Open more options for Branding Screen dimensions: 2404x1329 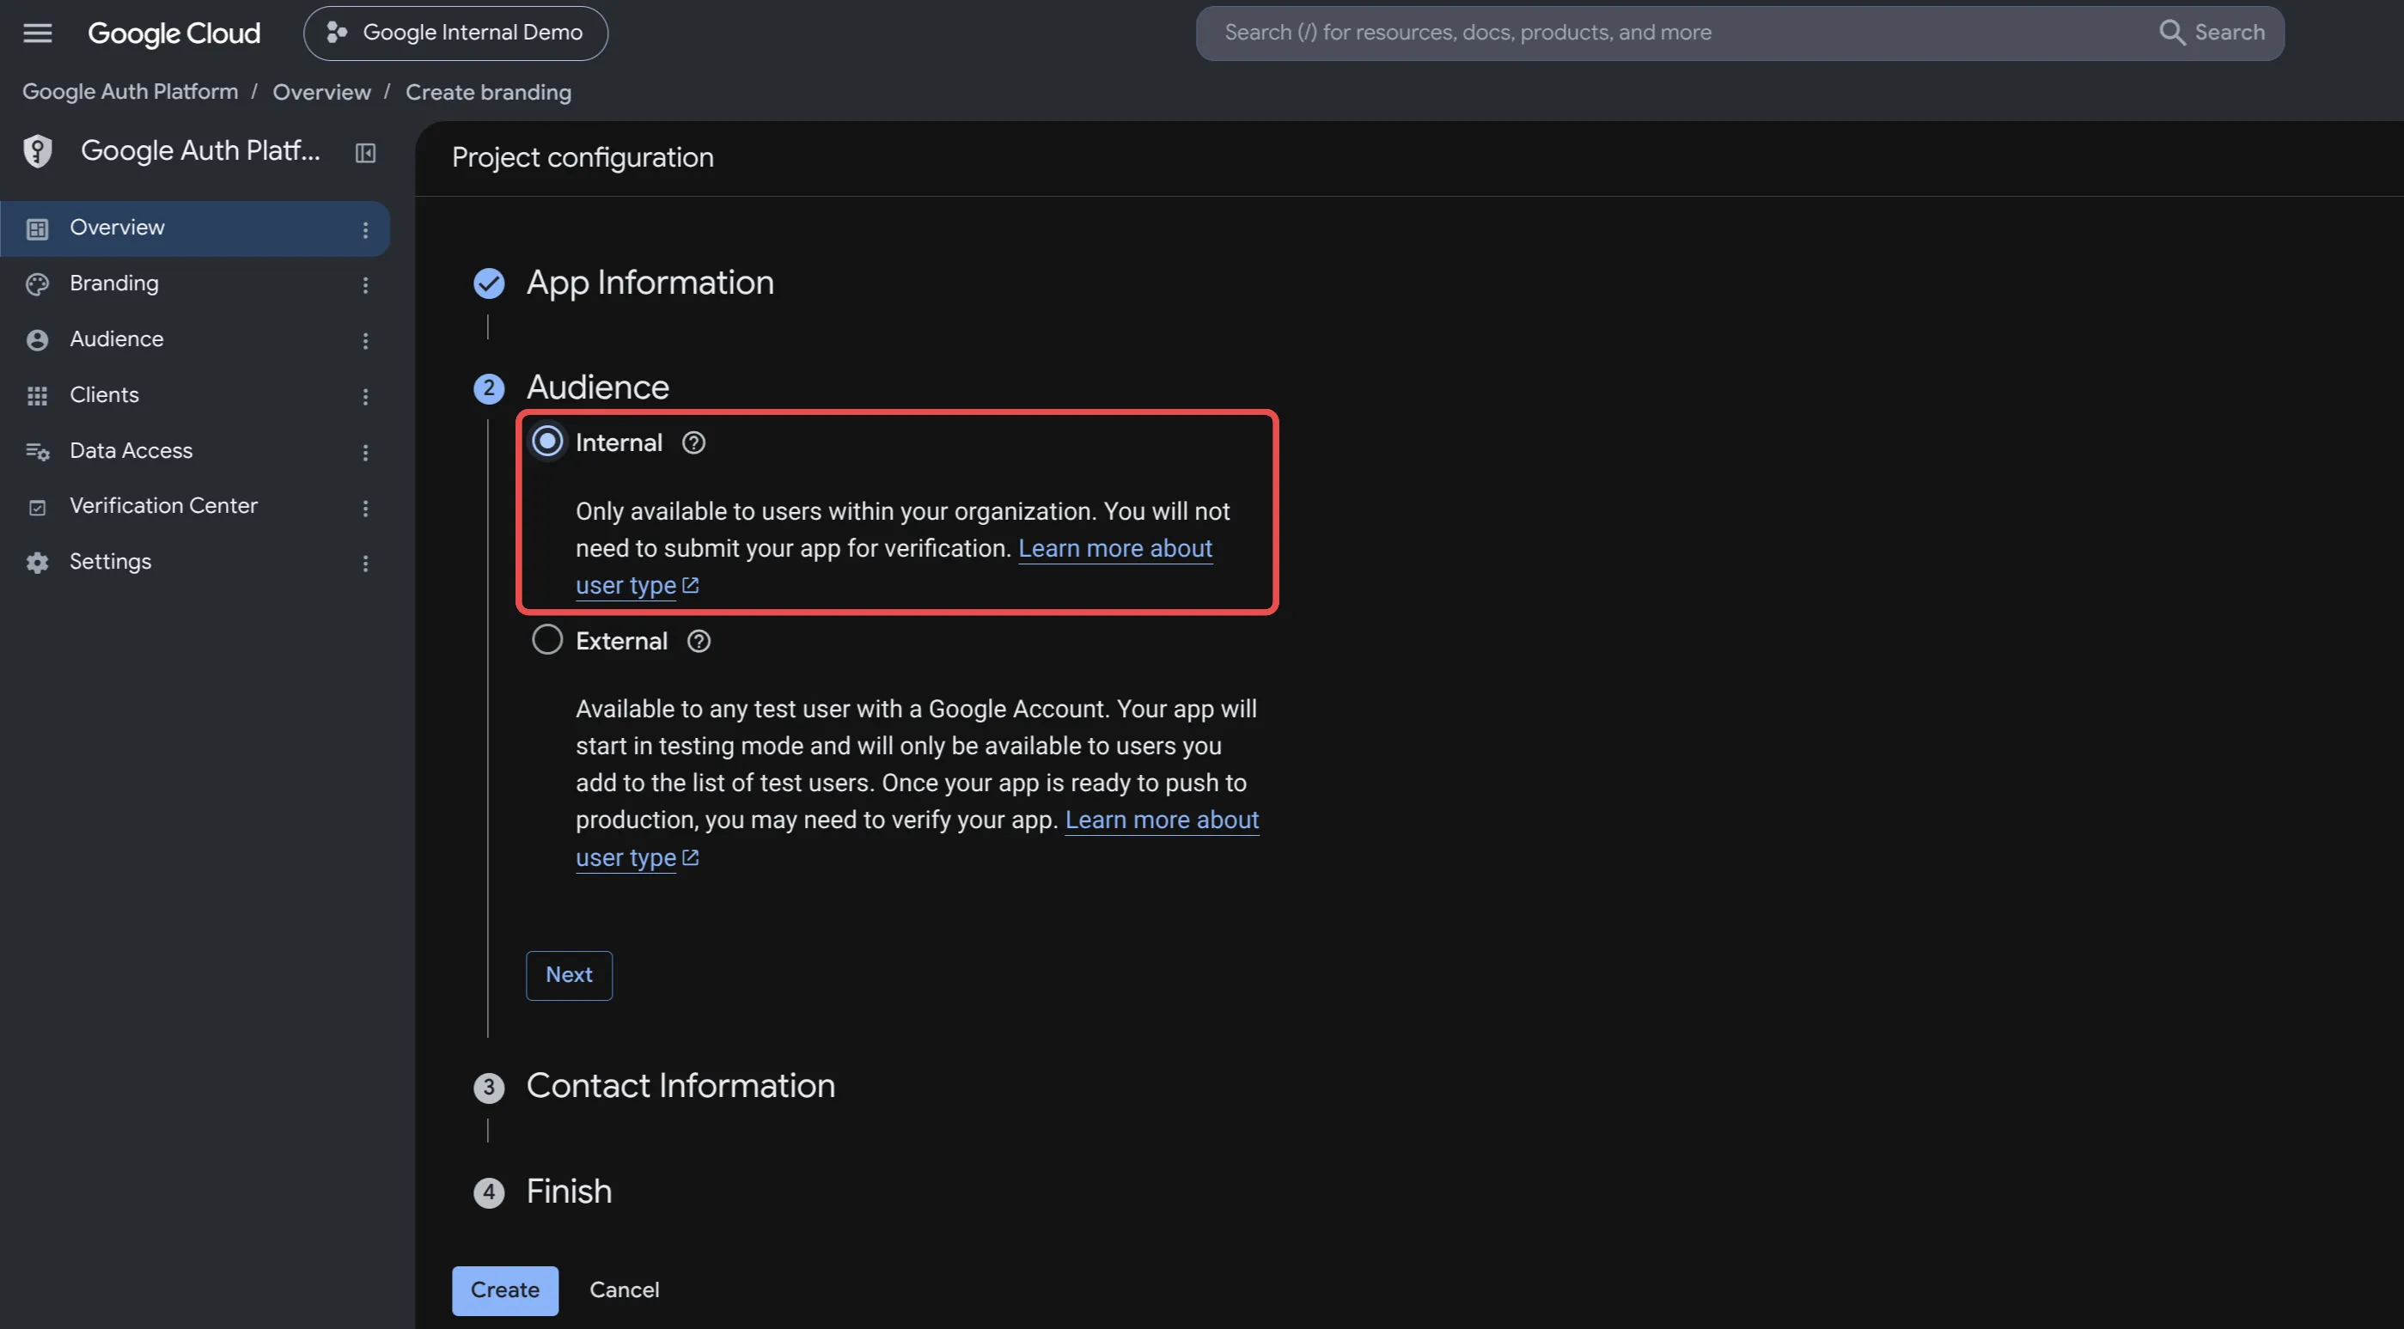[365, 284]
